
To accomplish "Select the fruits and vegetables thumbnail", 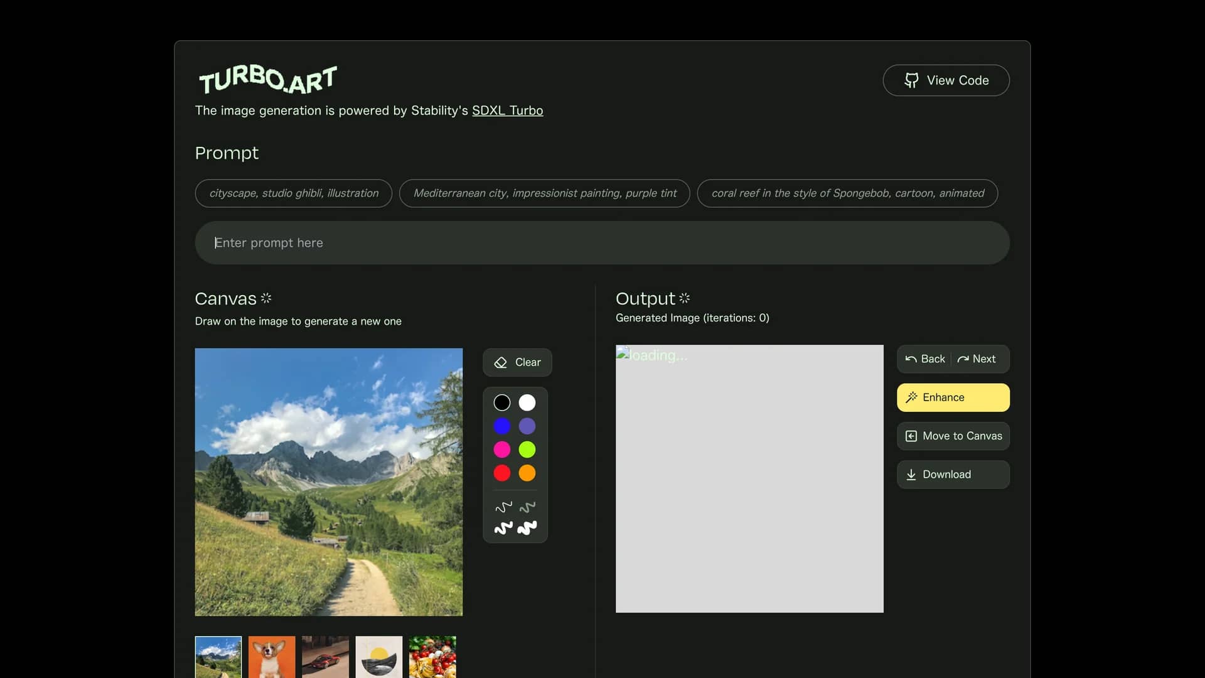I will 432,657.
